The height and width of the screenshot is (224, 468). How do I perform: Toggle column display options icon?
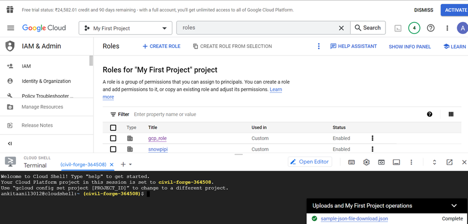451,114
